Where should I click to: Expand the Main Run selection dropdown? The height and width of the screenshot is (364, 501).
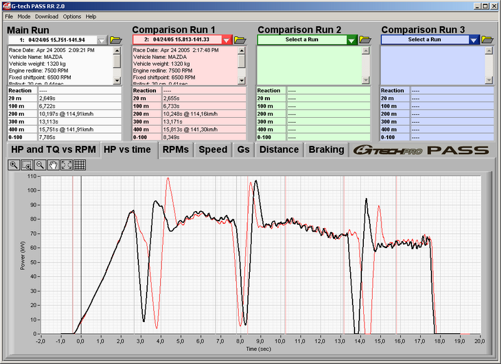tap(101, 40)
